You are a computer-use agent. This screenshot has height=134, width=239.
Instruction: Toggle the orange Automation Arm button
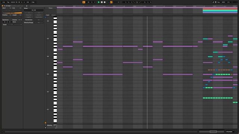point(111,2)
